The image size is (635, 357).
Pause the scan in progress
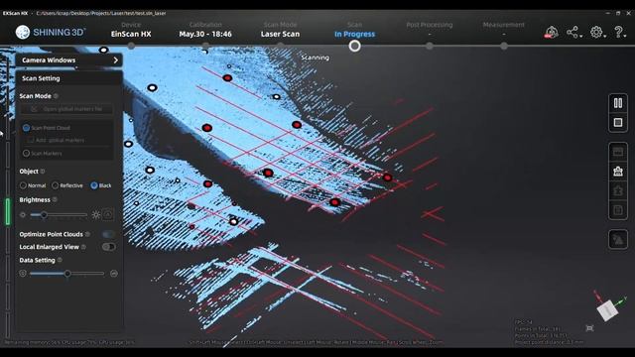617,103
